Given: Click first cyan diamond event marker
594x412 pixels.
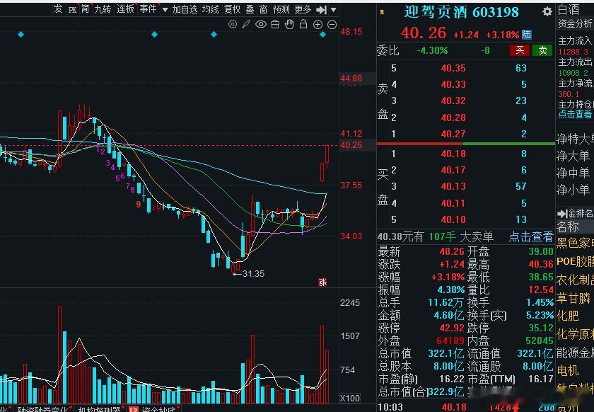Looking at the screenshot, I should click(21, 35).
